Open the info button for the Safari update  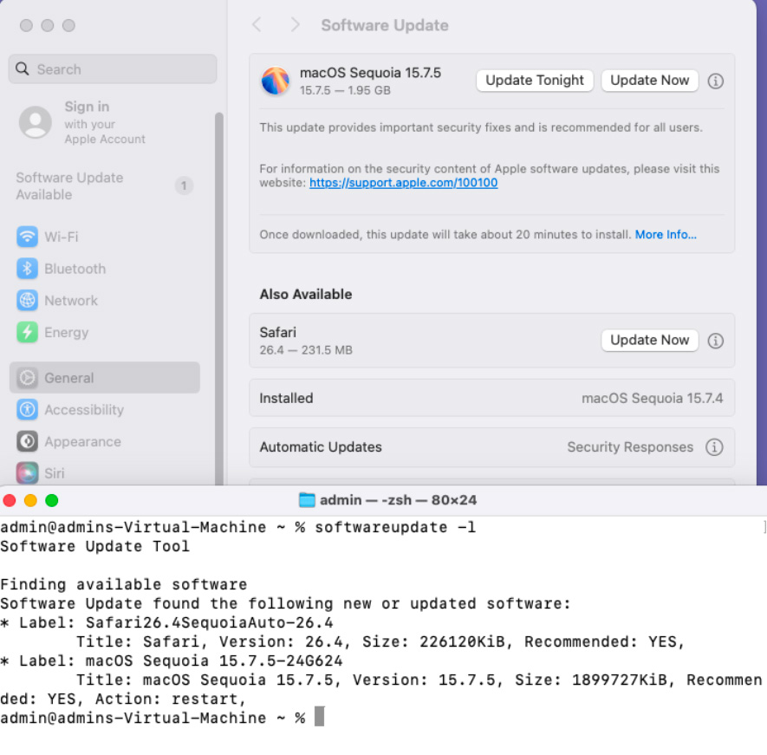[x=715, y=341]
